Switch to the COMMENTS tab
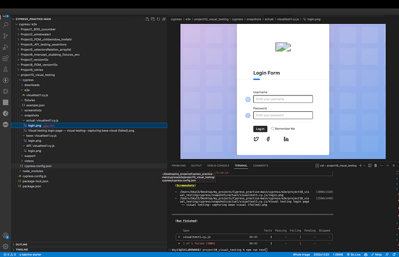 click(260, 166)
